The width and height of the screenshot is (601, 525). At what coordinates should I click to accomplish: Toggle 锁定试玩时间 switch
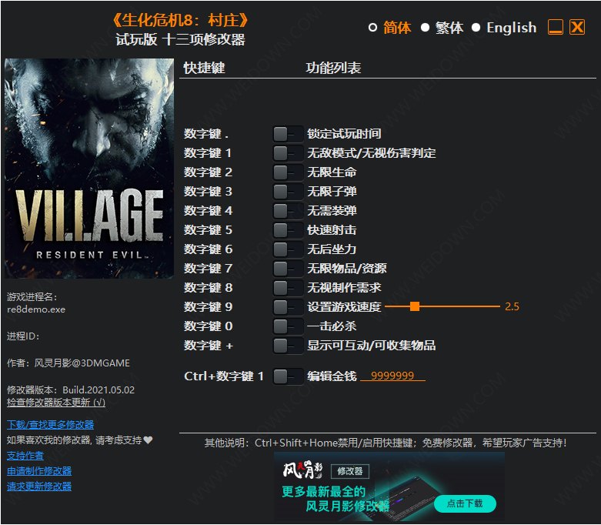coord(288,134)
